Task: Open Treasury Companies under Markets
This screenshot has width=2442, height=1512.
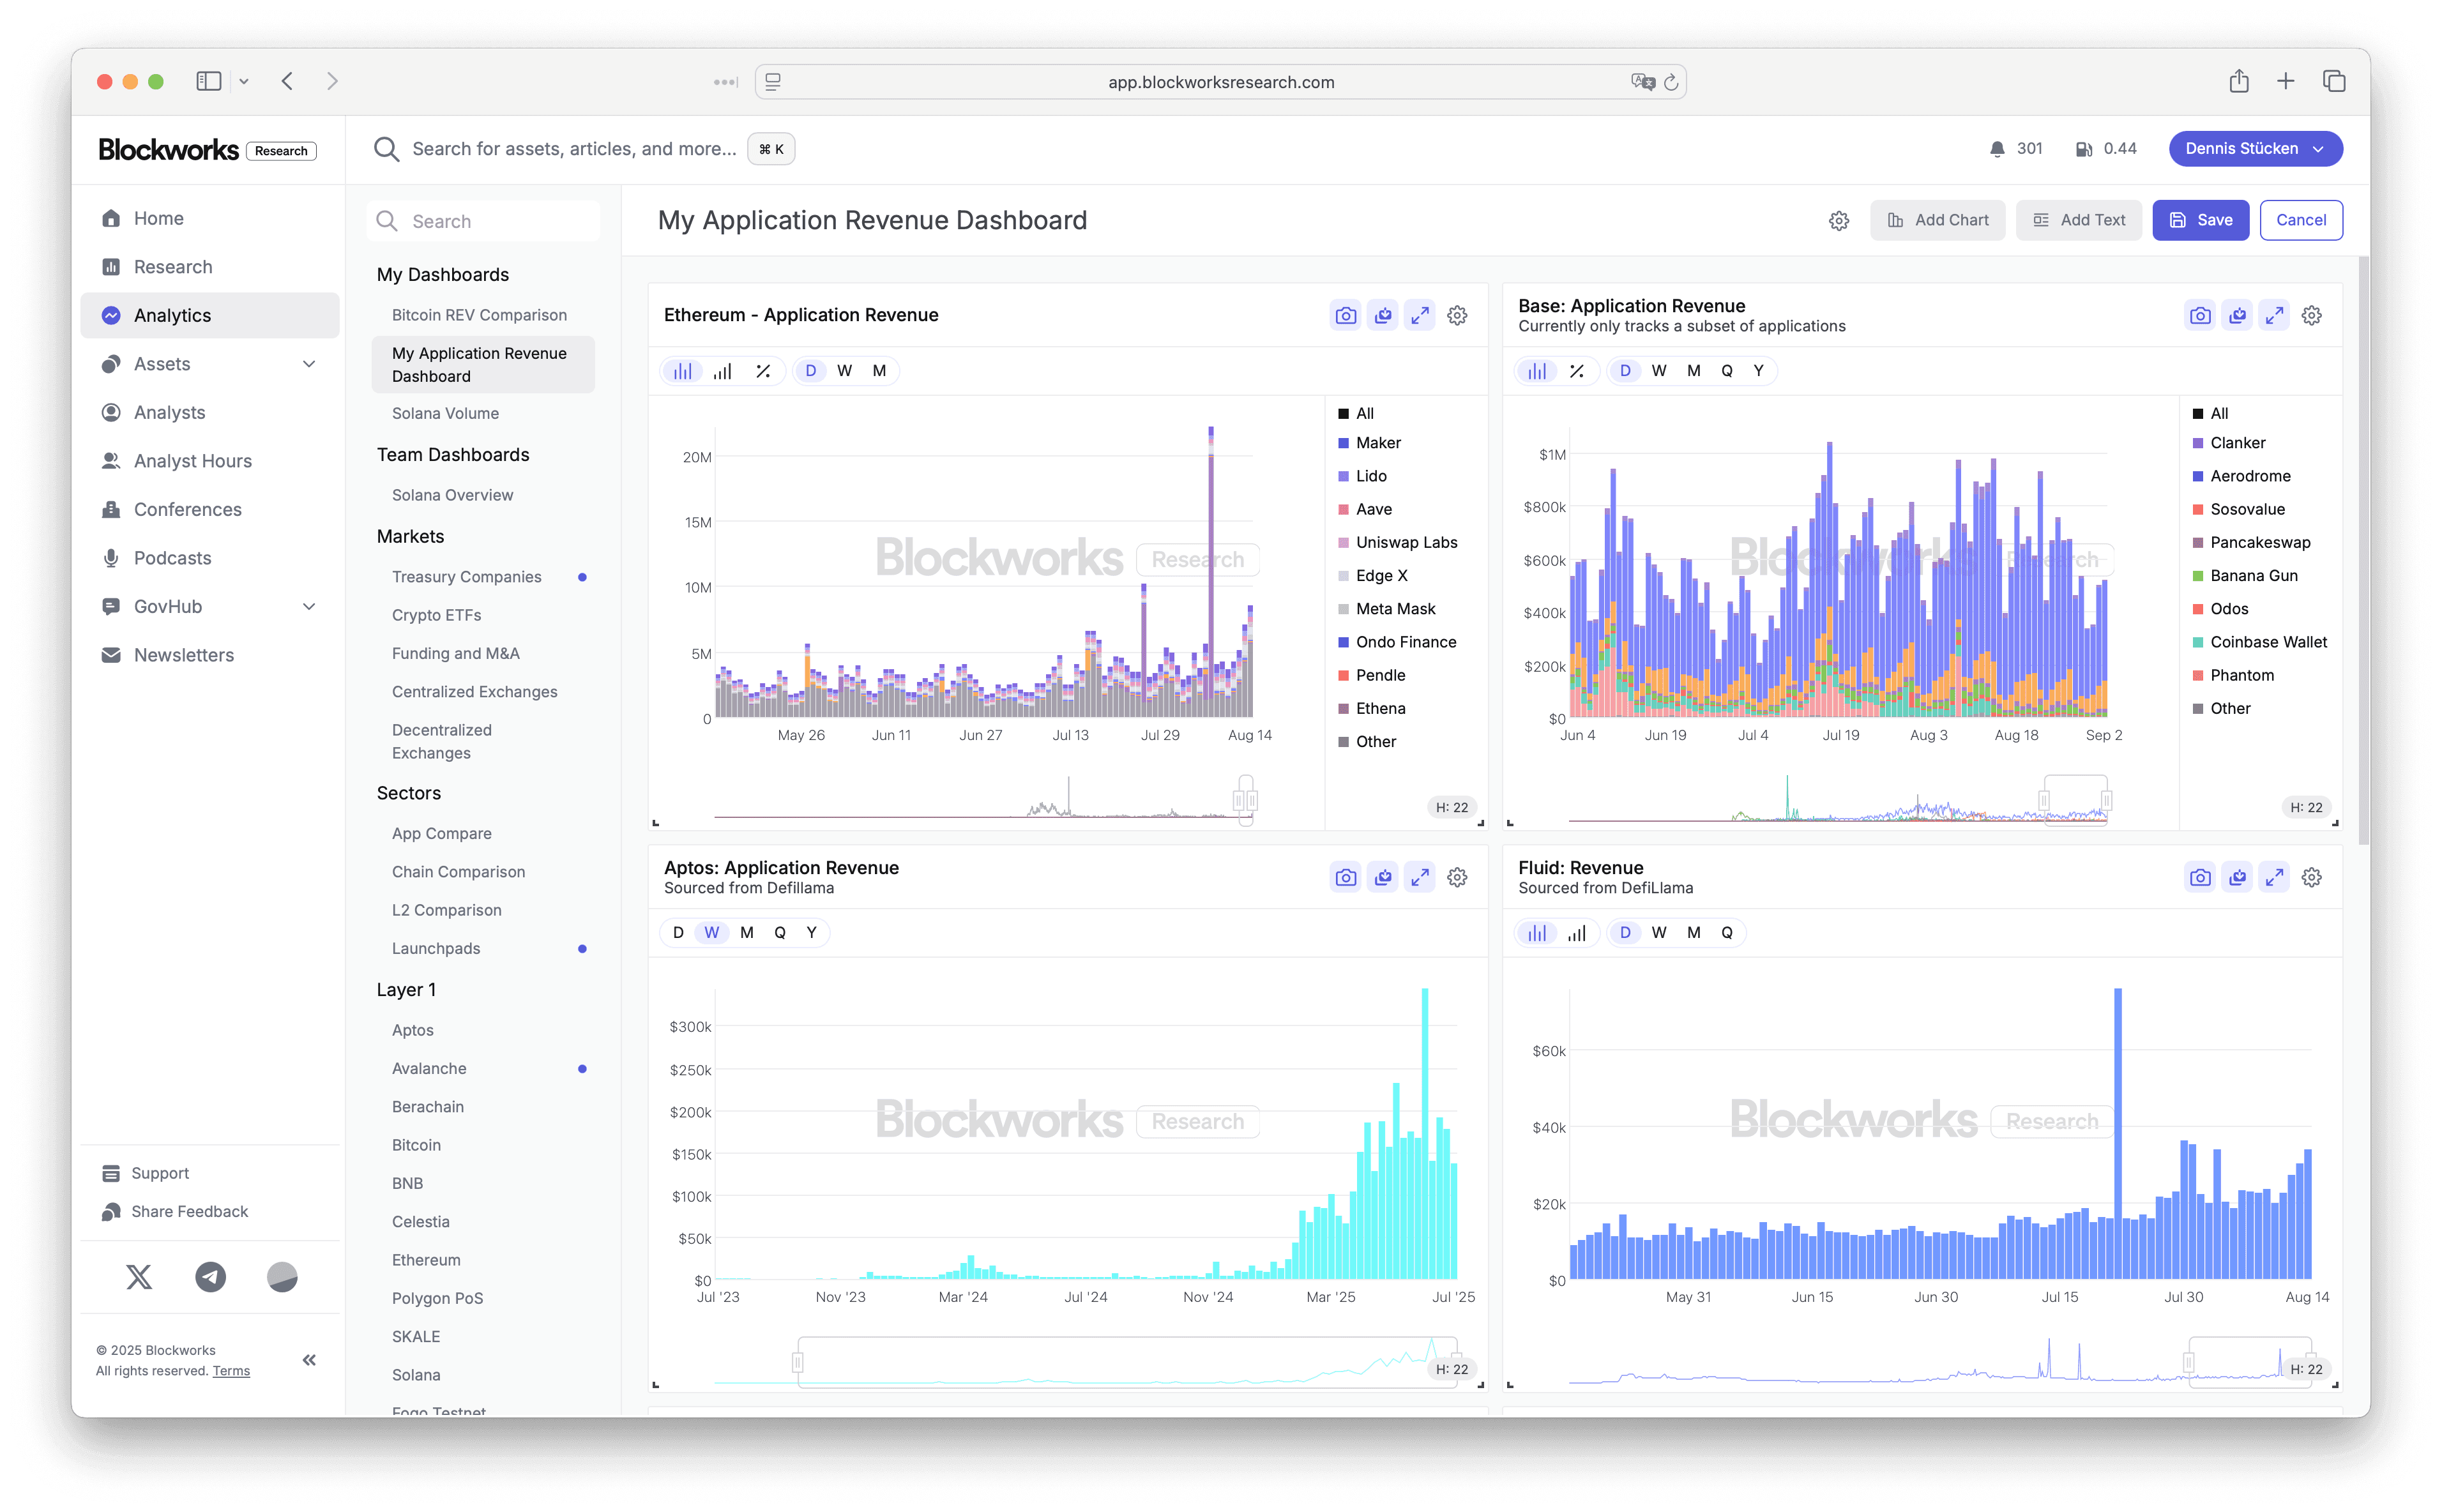Action: tap(466, 577)
